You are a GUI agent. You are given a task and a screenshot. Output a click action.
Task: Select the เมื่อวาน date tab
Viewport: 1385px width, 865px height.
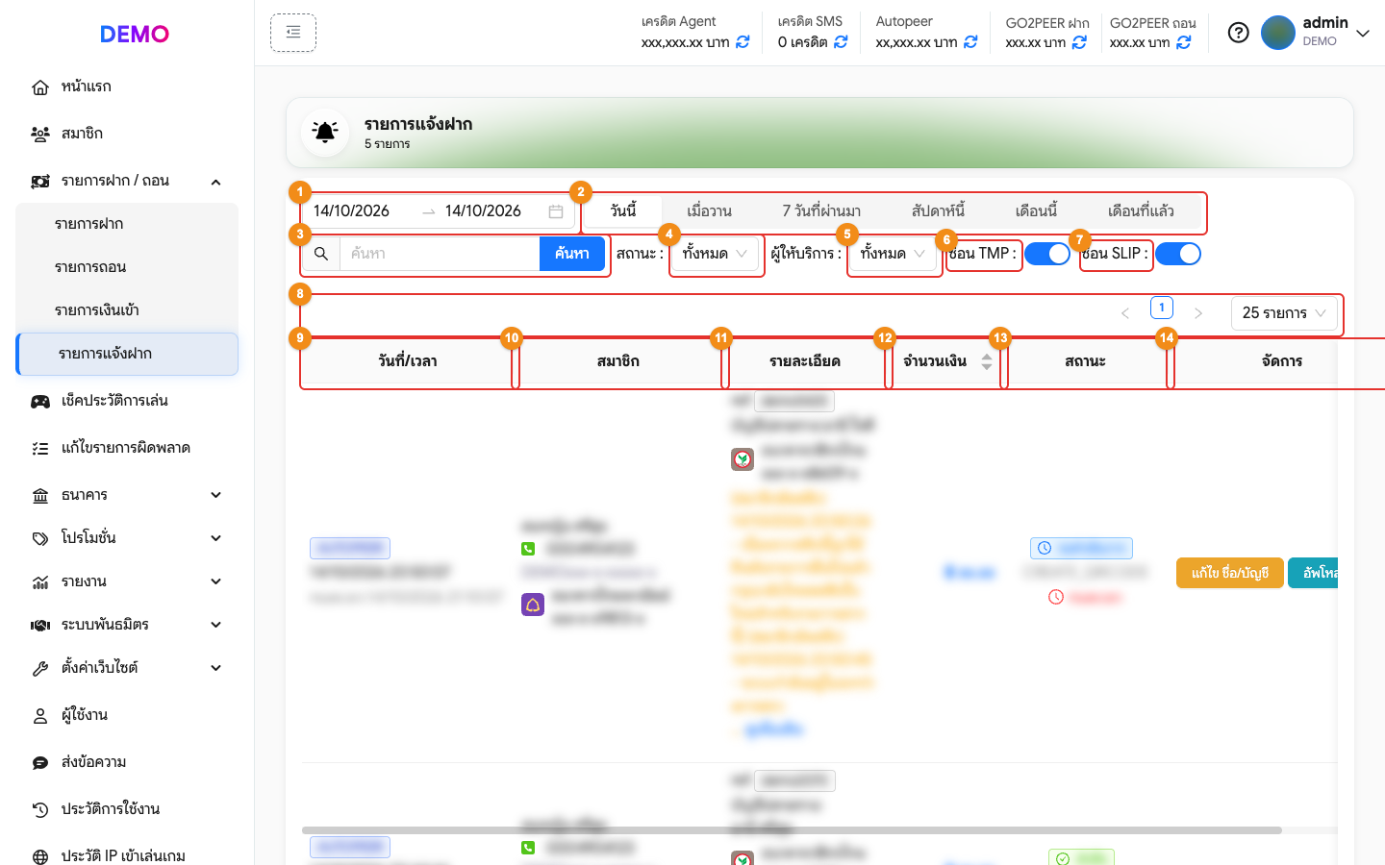click(710, 211)
